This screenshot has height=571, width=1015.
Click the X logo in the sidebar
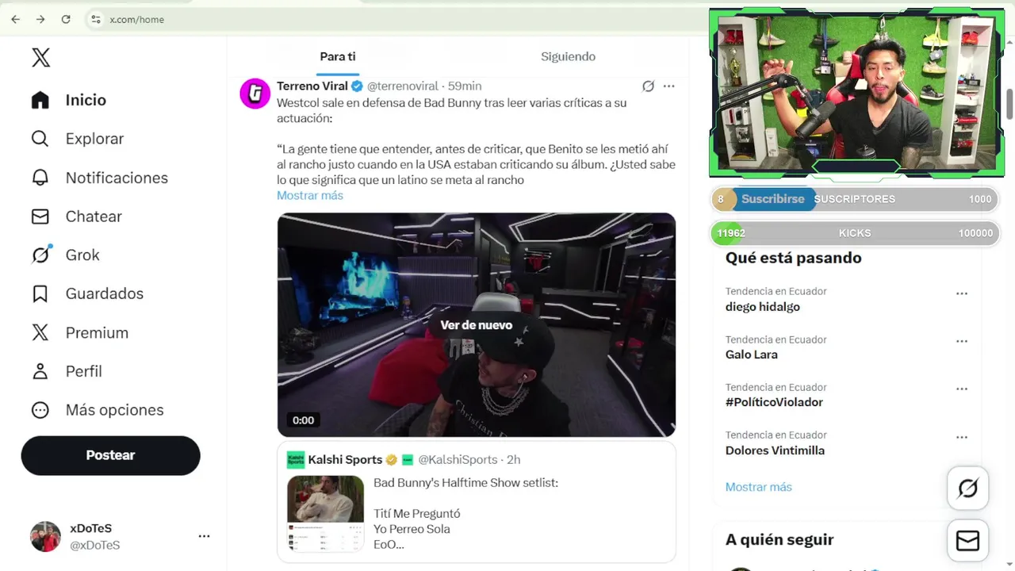click(40, 57)
